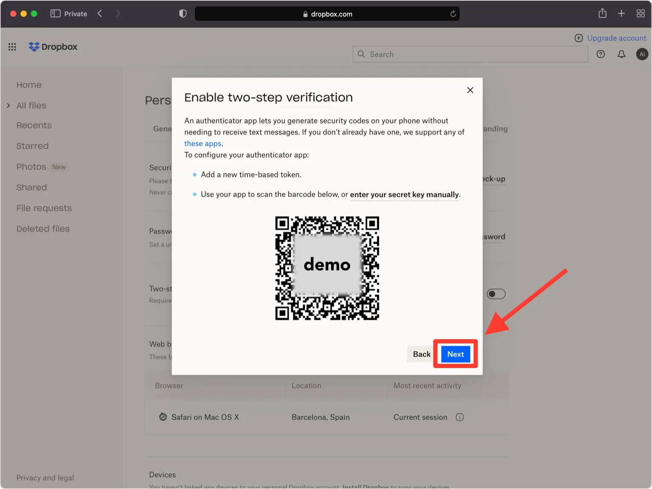Go to Home in the sidebar
This screenshot has height=489, width=652.
point(29,85)
